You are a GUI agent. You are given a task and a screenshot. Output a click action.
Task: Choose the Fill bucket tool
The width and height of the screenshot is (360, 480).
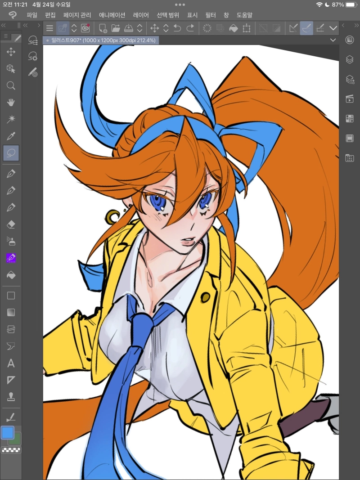coord(11,274)
